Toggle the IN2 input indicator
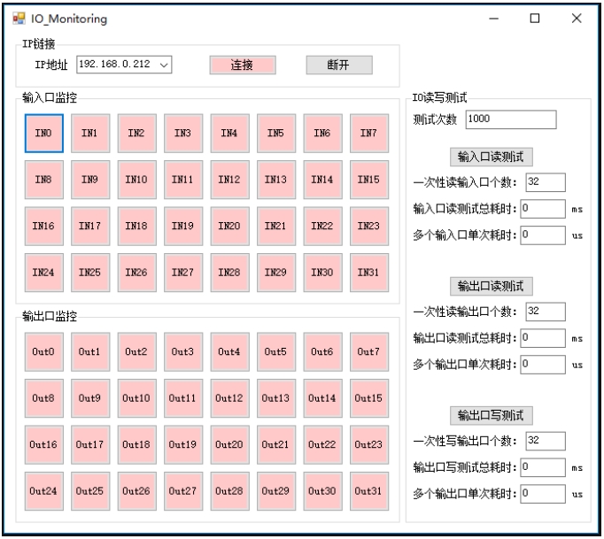The height and width of the screenshot is (539, 604). coord(136,134)
